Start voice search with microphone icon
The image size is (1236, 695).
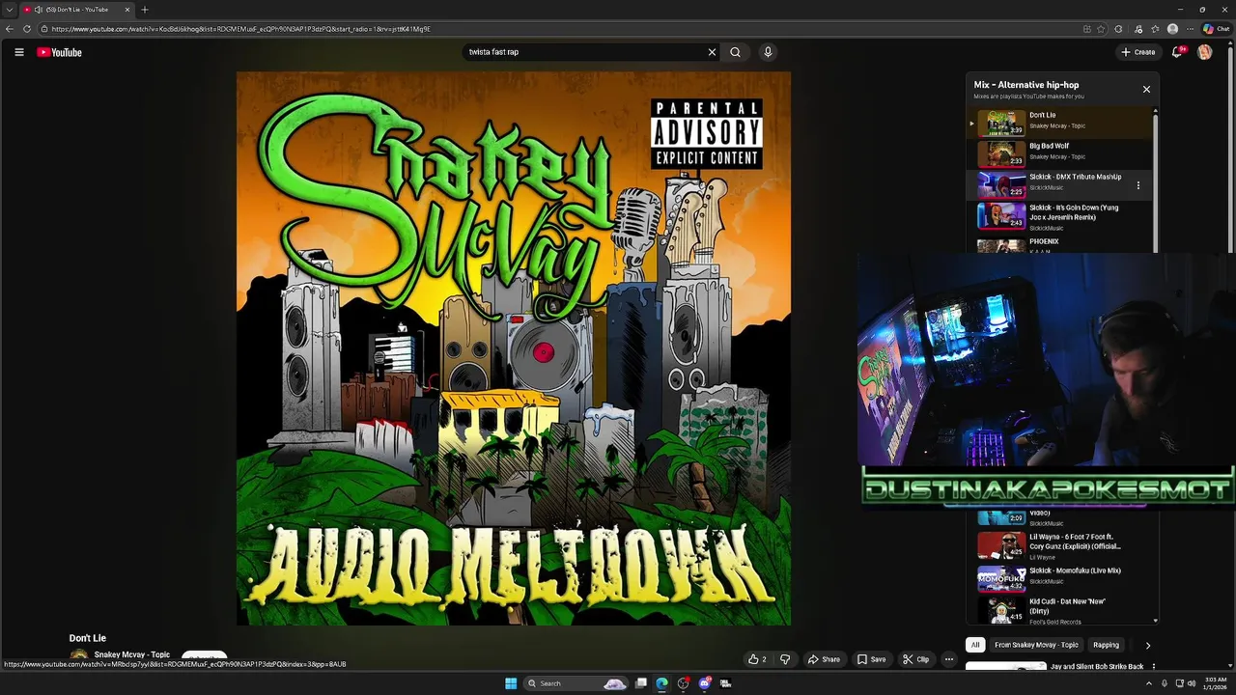coord(768,52)
